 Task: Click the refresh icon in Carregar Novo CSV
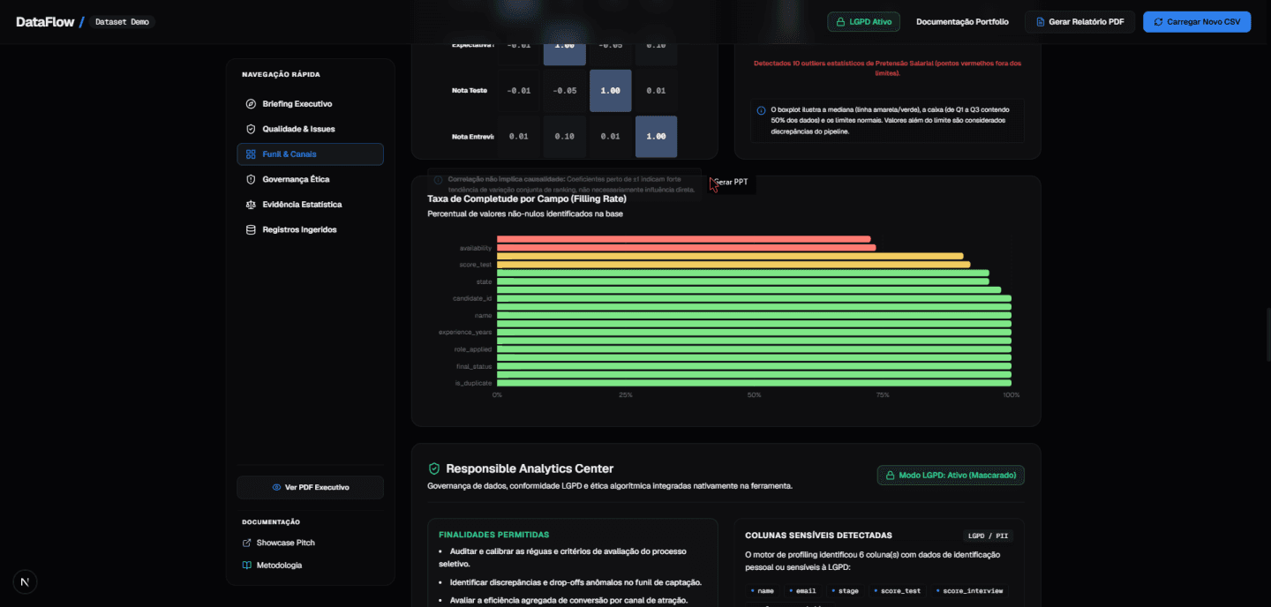pos(1159,22)
